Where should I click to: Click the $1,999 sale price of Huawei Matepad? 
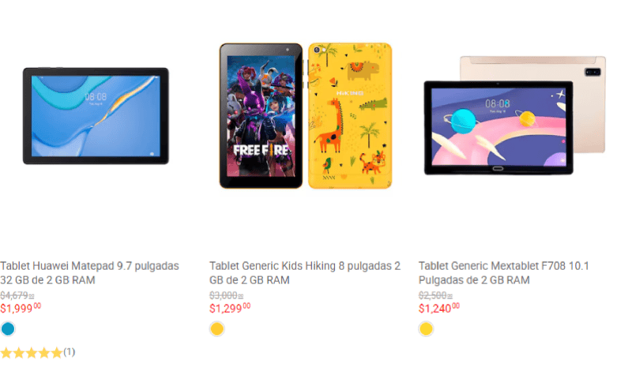click(x=21, y=309)
